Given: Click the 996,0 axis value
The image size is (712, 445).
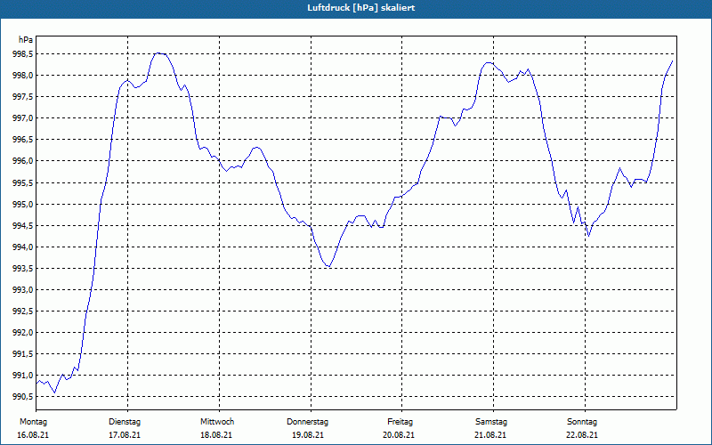Looking at the screenshot, I should pos(21,161).
